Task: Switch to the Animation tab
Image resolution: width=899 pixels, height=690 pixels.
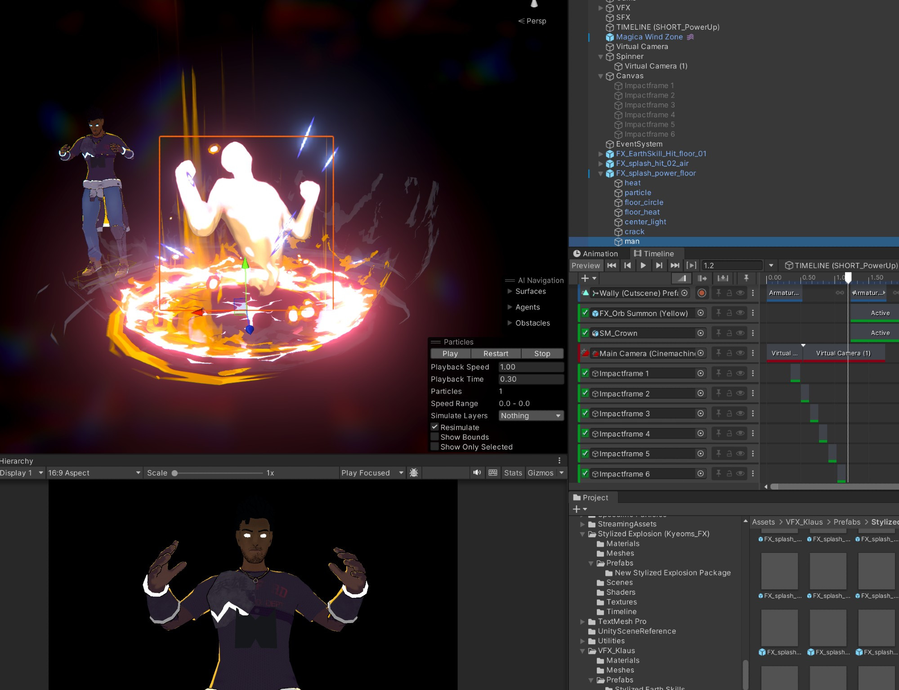Action: pyautogui.click(x=595, y=254)
